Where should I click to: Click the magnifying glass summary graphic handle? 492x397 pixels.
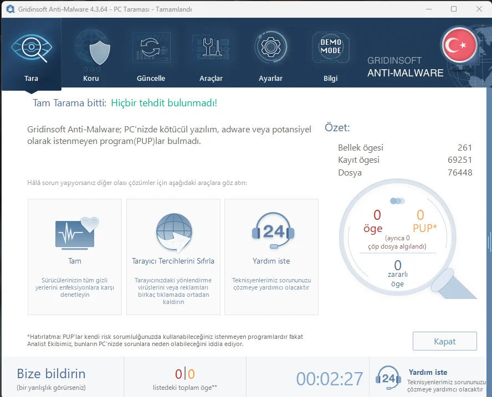pos(453,285)
